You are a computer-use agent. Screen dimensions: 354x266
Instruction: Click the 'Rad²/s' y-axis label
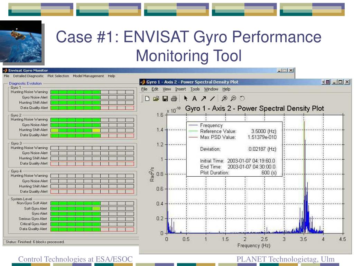[x=152, y=174]
